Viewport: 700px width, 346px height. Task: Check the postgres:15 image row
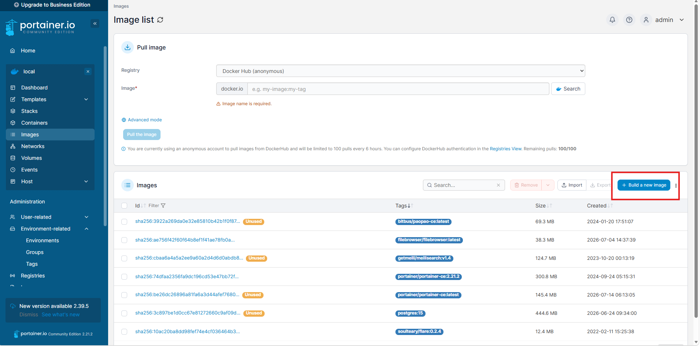(x=124, y=313)
